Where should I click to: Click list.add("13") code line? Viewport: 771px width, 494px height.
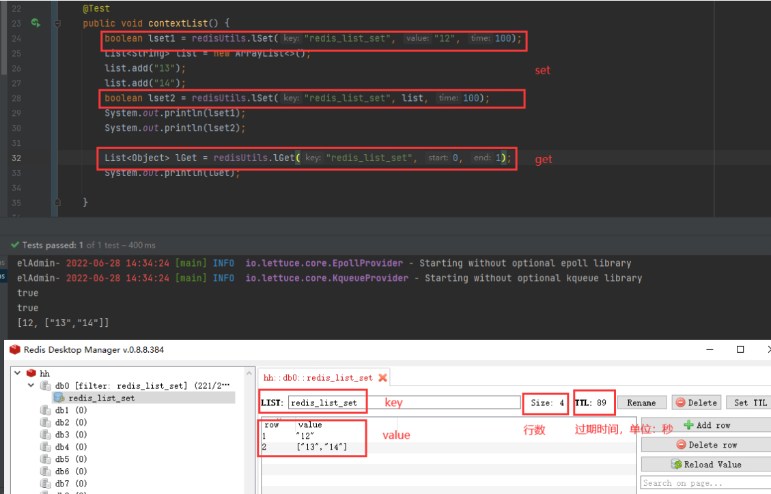click(x=145, y=68)
